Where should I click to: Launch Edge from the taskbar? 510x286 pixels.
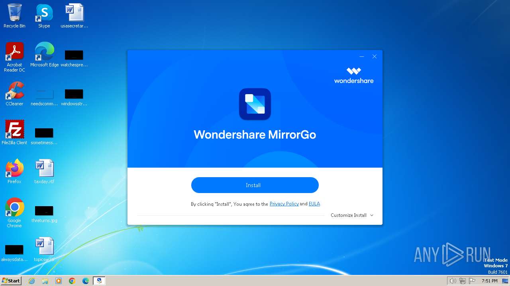click(x=86, y=281)
